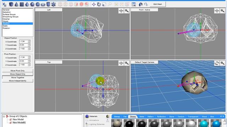Click the magnifier icon in Top viewport
Viewport: 227px width, 127px height.
127,63
